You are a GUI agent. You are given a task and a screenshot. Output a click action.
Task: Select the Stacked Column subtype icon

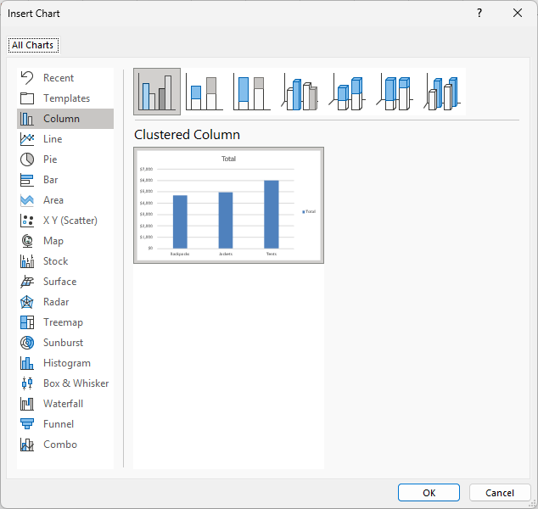point(205,92)
